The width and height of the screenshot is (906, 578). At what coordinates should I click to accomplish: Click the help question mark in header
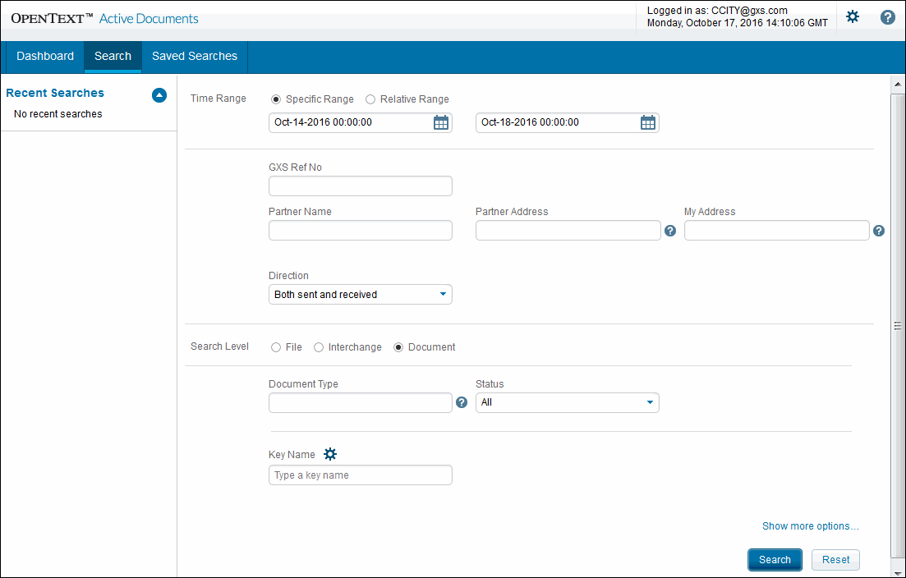887,17
